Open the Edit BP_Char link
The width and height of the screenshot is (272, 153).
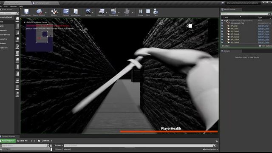[263, 26]
